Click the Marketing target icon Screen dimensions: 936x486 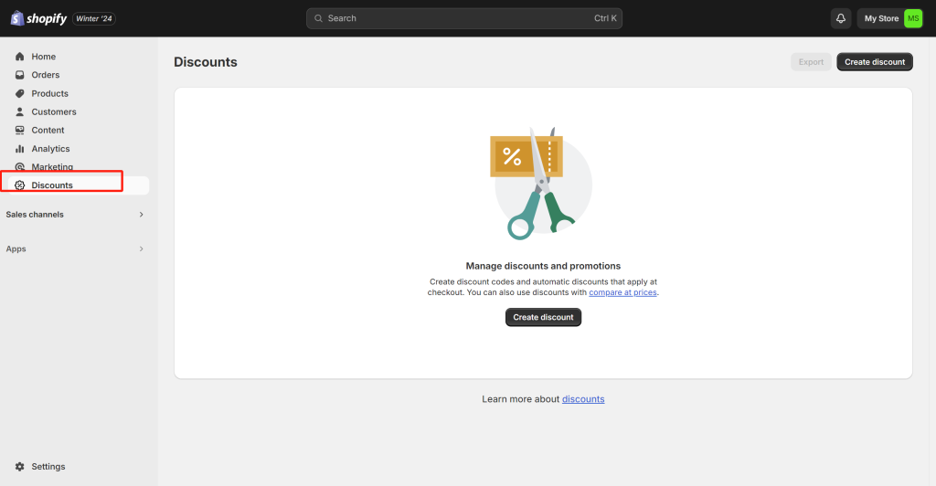click(20, 167)
